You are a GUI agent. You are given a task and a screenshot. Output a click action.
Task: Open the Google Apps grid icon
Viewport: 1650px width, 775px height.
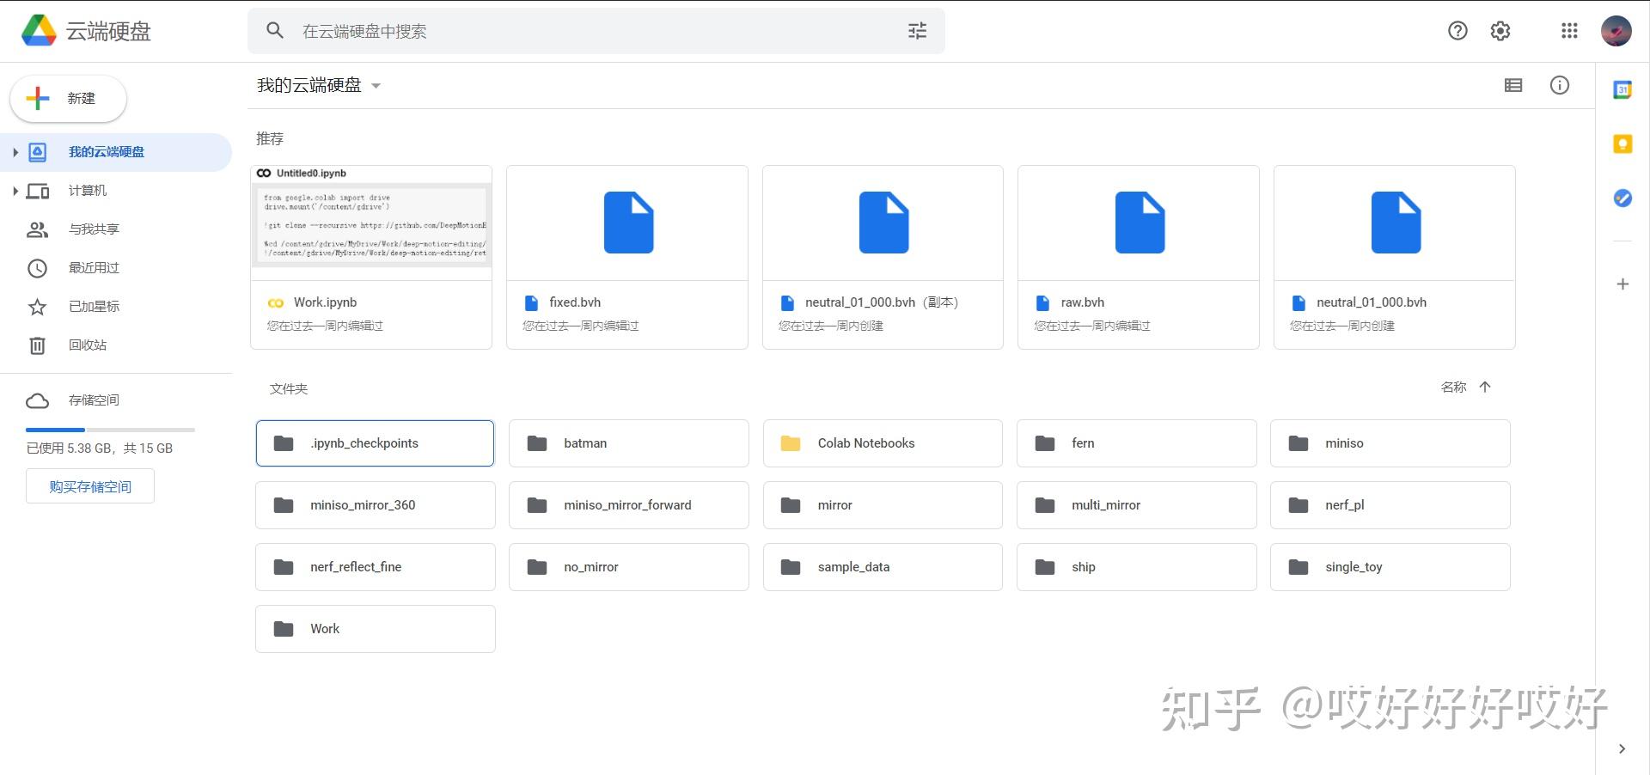pos(1569,30)
